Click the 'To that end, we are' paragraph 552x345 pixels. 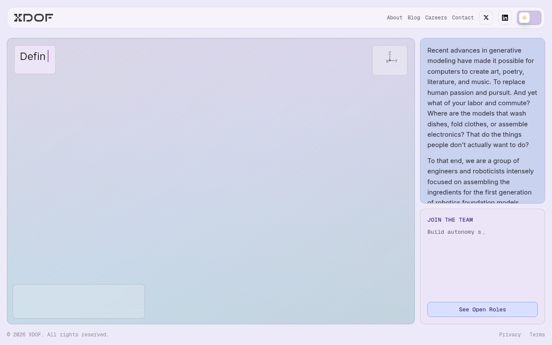tap(483, 182)
